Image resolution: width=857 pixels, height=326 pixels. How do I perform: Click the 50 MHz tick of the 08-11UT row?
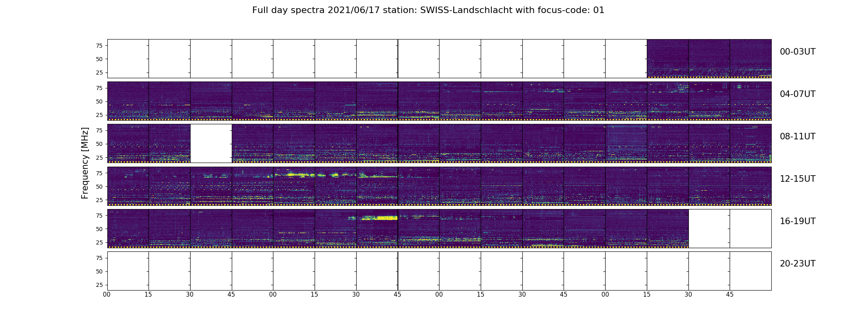99,144
